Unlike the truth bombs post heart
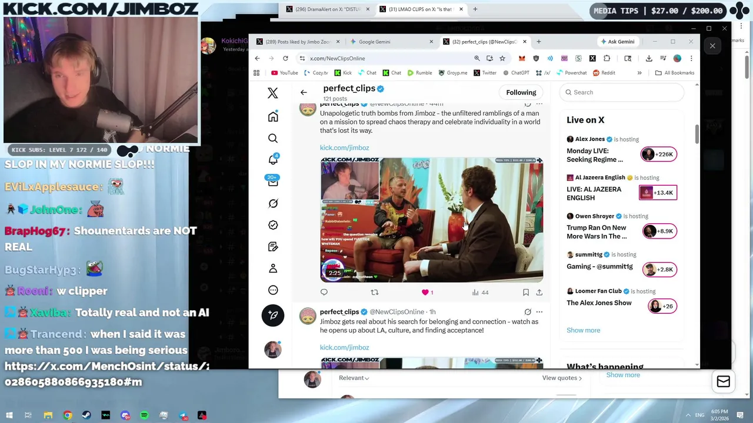 click(x=425, y=292)
